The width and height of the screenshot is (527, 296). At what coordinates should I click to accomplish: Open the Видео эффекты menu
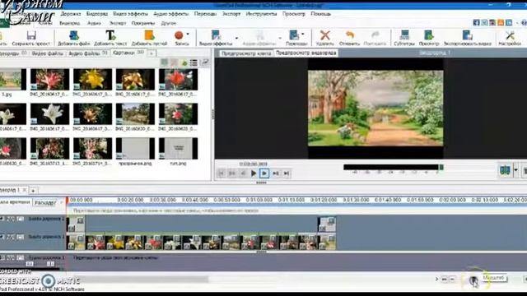(130, 14)
